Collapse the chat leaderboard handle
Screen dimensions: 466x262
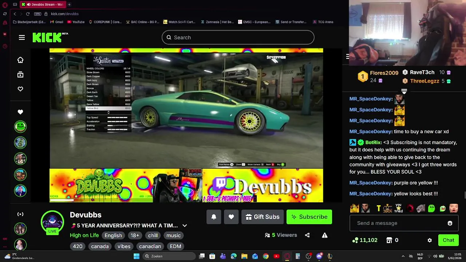pos(404,91)
